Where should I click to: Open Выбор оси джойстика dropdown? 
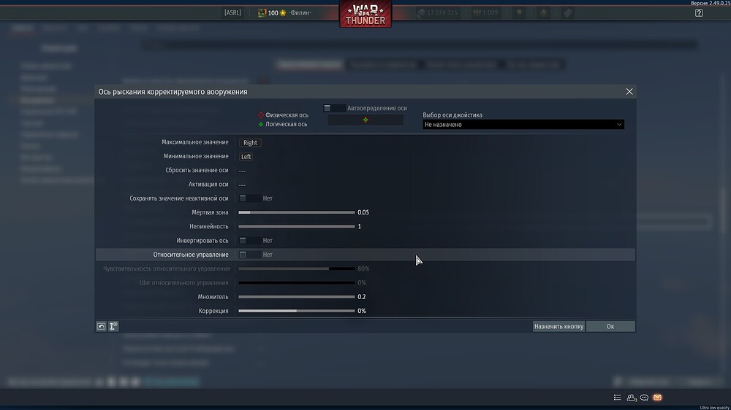523,125
